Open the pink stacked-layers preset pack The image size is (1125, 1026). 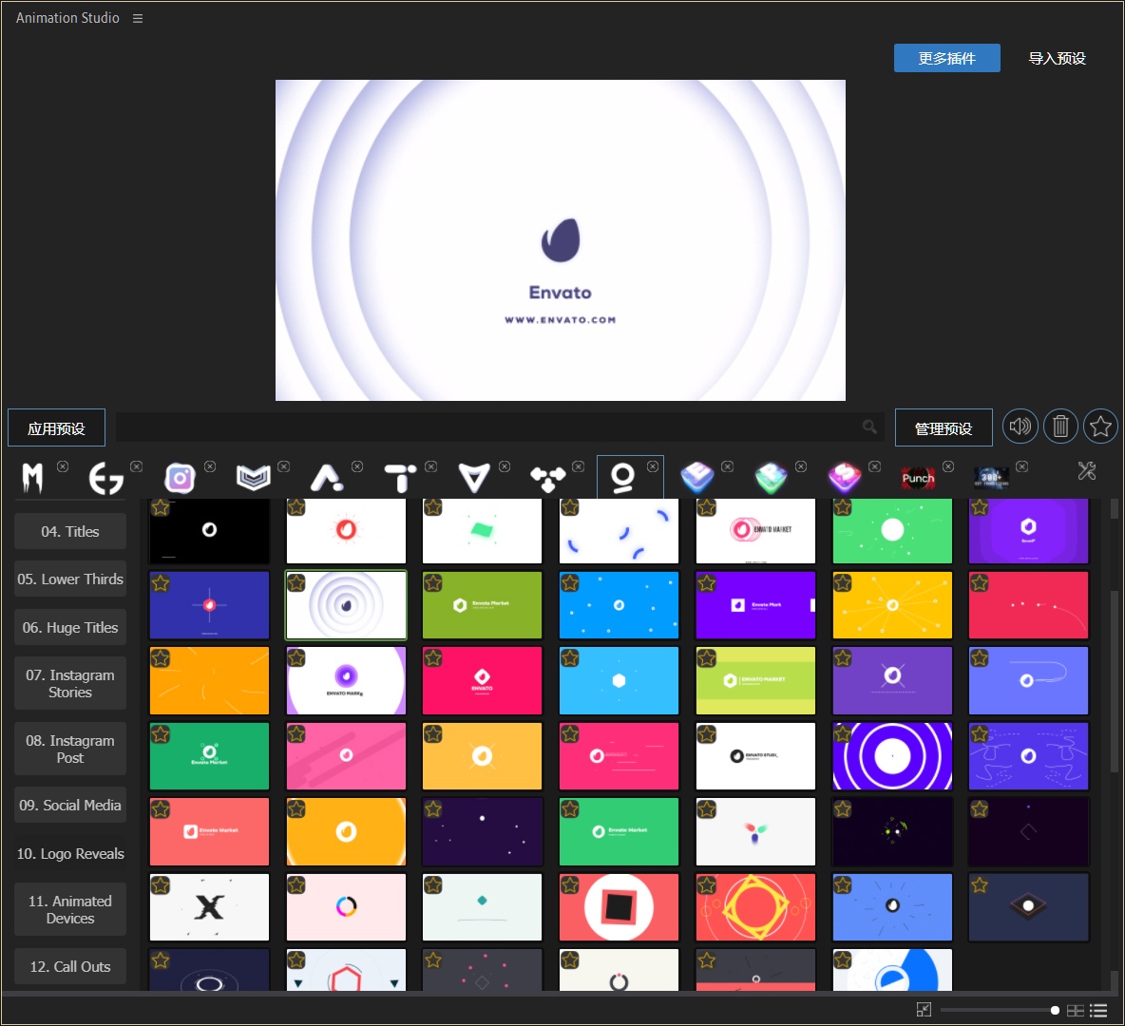[845, 478]
